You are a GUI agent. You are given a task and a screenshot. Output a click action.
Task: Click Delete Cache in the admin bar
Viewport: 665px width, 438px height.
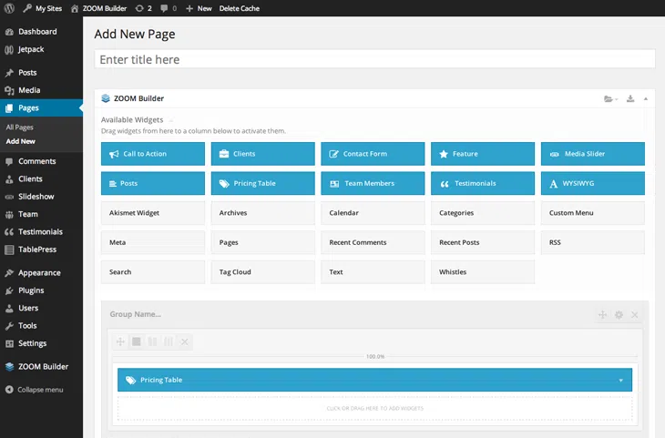click(239, 8)
